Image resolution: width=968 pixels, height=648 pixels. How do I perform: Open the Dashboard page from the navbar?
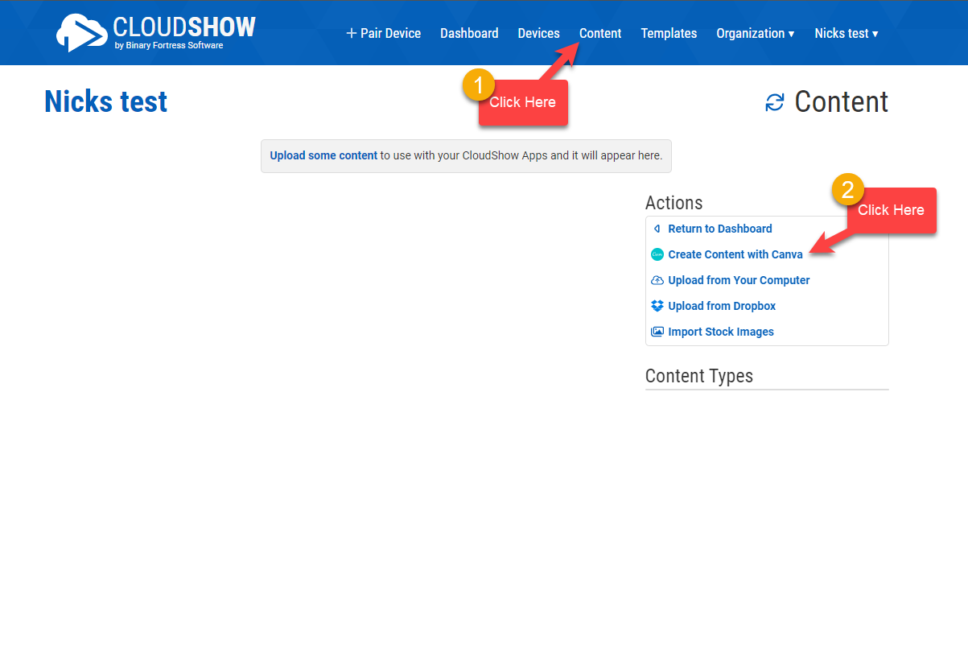click(x=469, y=34)
